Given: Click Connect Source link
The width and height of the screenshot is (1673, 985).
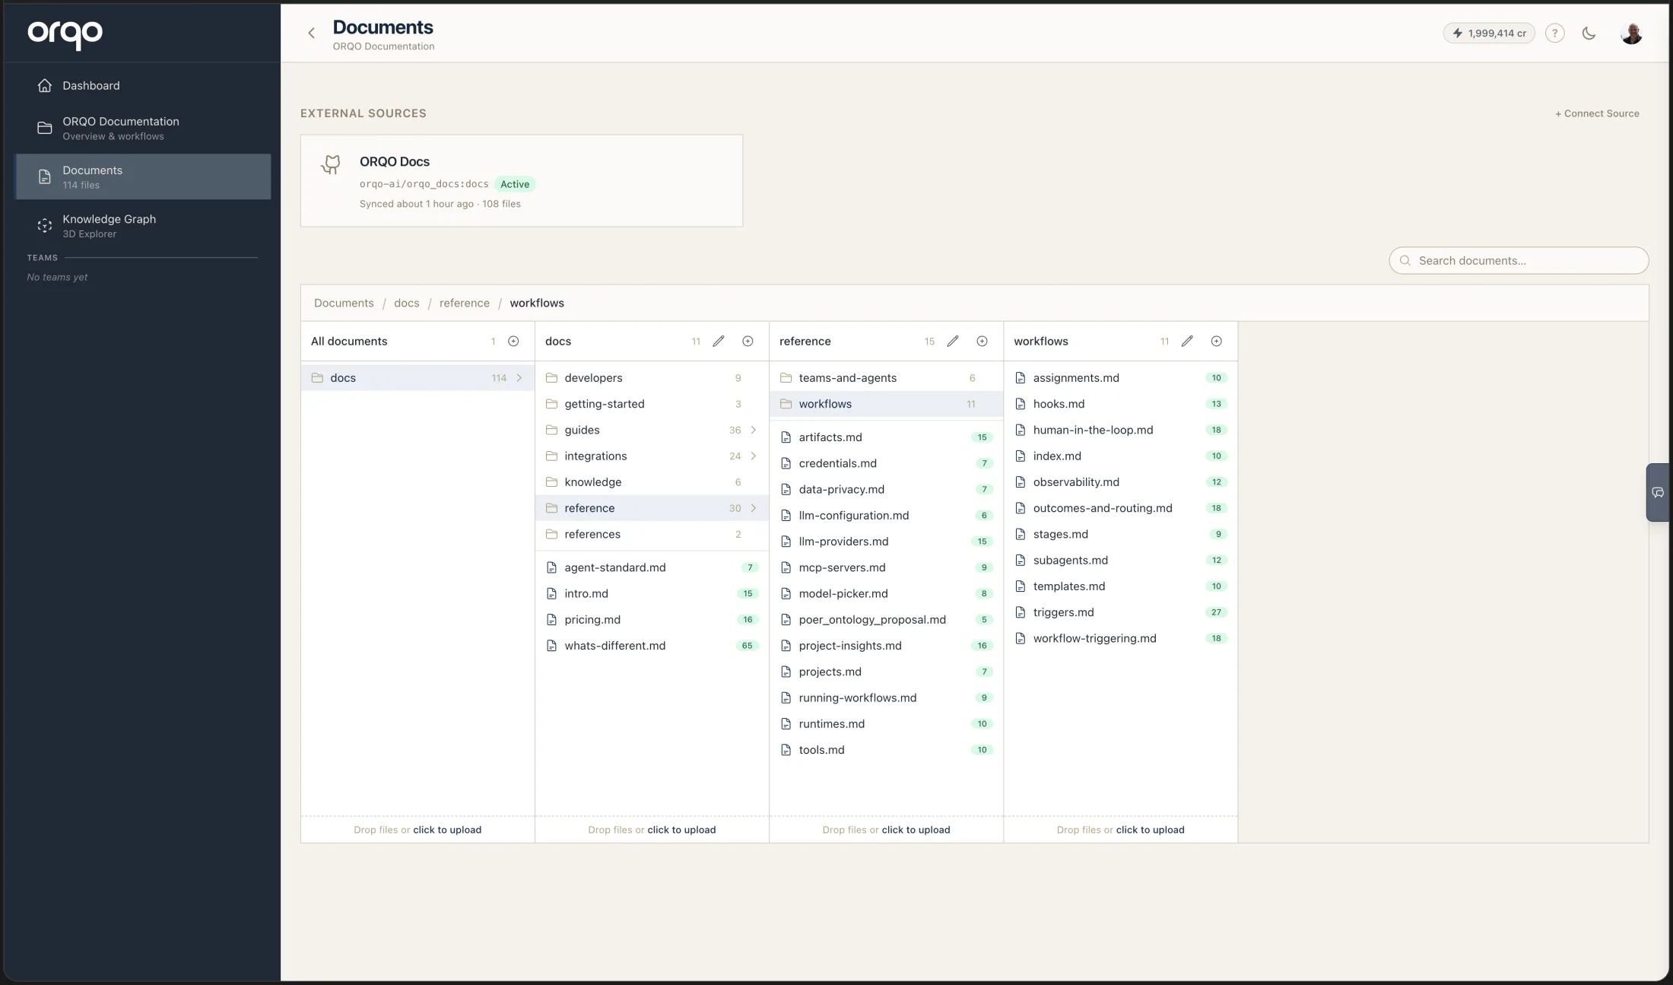Looking at the screenshot, I should (1597, 113).
